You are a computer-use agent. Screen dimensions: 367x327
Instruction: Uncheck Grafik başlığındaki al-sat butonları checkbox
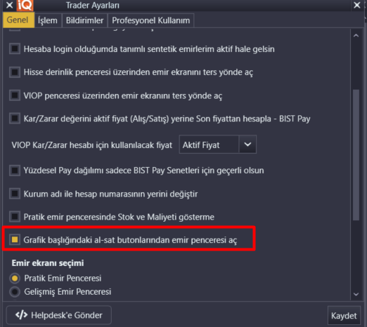15,239
